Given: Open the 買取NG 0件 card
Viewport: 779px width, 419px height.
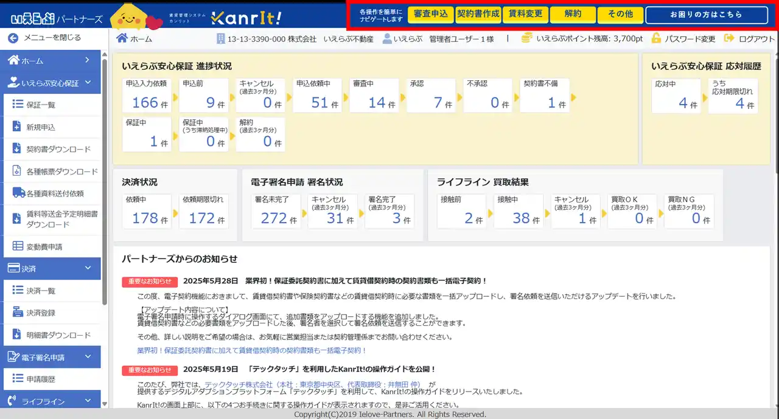Looking at the screenshot, I should 689,211.
